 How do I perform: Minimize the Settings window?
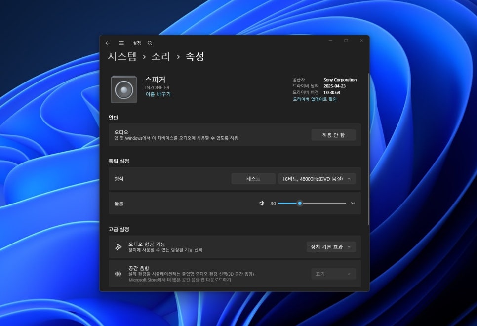coord(330,41)
